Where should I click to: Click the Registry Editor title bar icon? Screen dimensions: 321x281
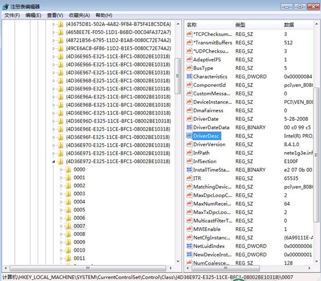coord(6,7)
